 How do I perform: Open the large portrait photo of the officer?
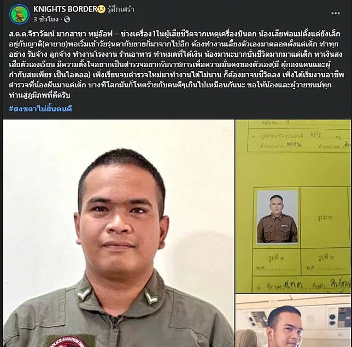click(x=119, y=233)
